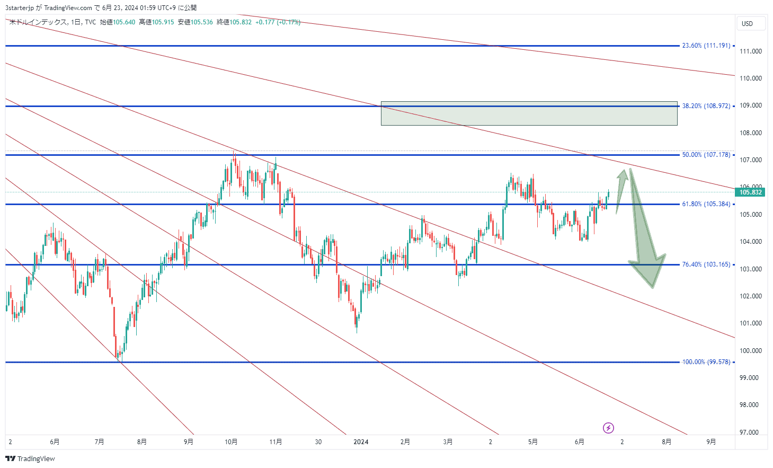Select the 23.60% (111.191) Fibonacci label
773x468 pixels.
click(x=706, y=46)
